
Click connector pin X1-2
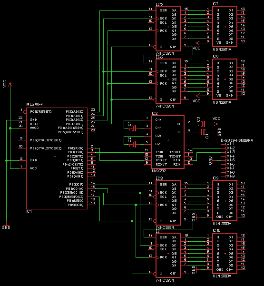pos(228,148)
